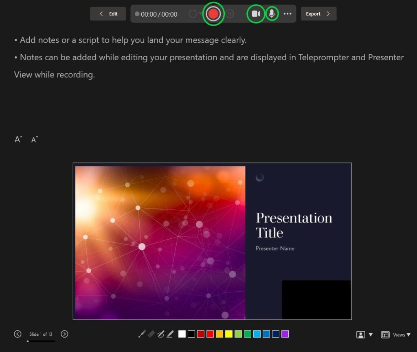Click the 00:00 / 00:00 recording timer
417x352 pixels.
pos(159,14)
